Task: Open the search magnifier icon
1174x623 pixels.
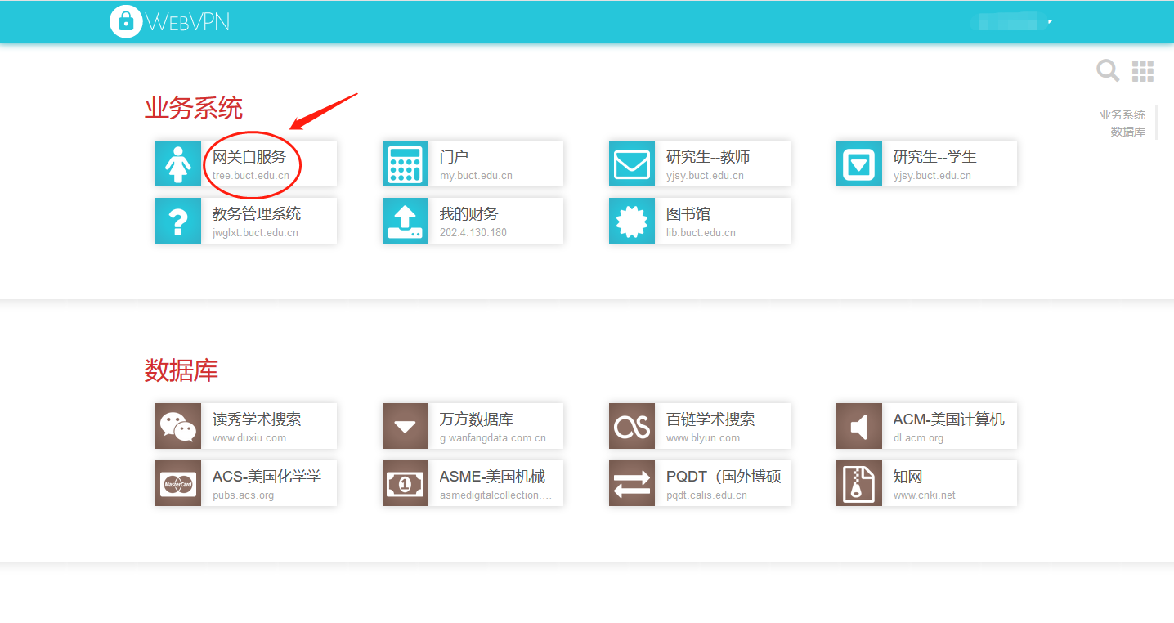Action: (1107, 71)
